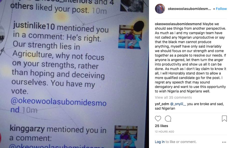Open ysf_odm commenter profile

click(x=162, y=104)
